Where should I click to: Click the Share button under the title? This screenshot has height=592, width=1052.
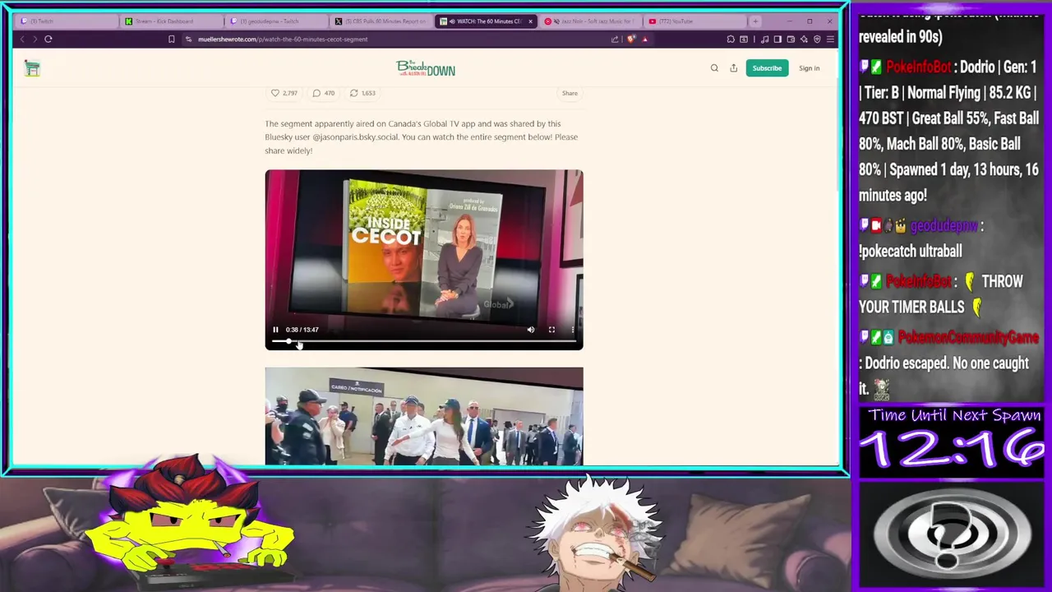570,93
